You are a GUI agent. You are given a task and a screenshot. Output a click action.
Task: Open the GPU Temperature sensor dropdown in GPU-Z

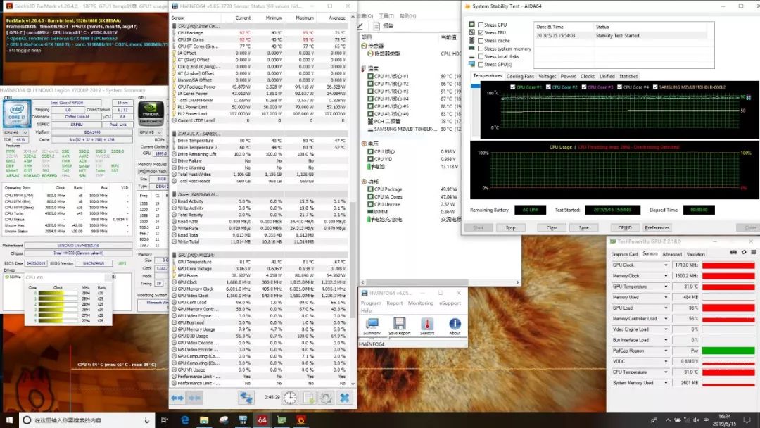pyautogui.click(x=666, y=287)
